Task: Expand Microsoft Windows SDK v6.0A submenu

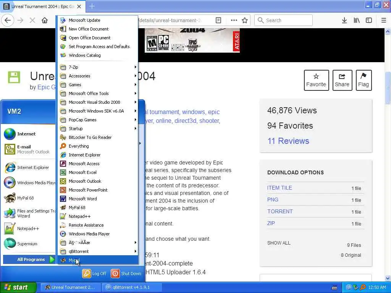Action: click(x=98, y=111)
